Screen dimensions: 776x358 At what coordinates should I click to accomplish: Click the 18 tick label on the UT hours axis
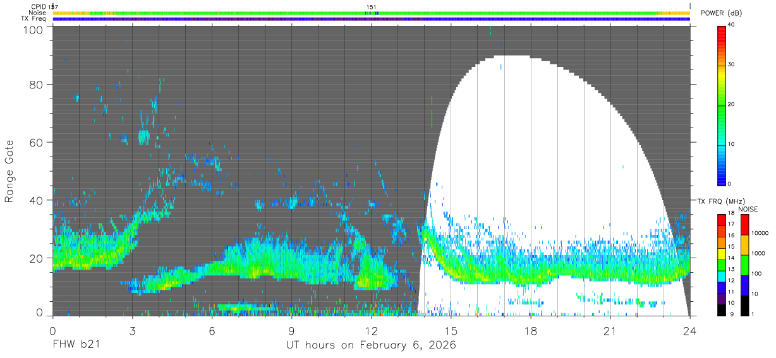click(531, 331)
